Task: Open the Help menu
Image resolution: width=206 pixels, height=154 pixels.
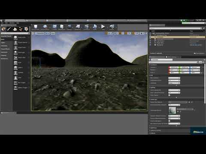Action: (x=18, y=23)
